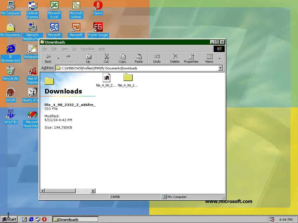Screen dimensions: 298x223
Task: Click the Back toolbar button
Action: click(48, 58)
